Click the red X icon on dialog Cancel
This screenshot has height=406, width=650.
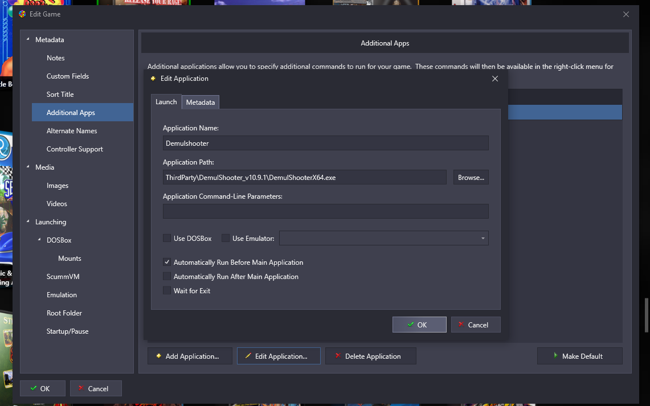pyautogui.click(x=460, y=325)
